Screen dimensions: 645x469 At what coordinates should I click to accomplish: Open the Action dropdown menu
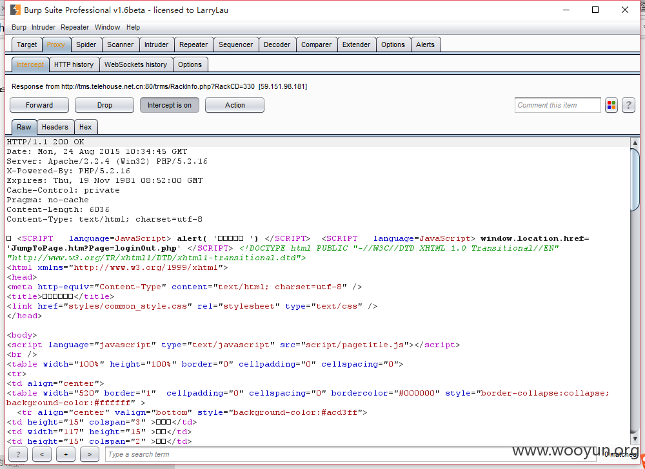tap(235, 105)
